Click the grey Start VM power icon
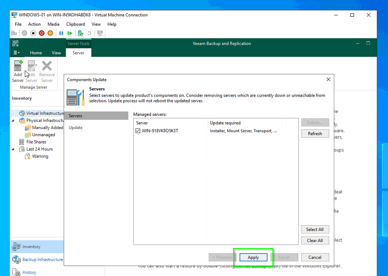 click(x=24, y=33)
